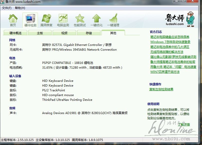Open the 文件(F) menu
202x145 pixels.
point(7,8)
